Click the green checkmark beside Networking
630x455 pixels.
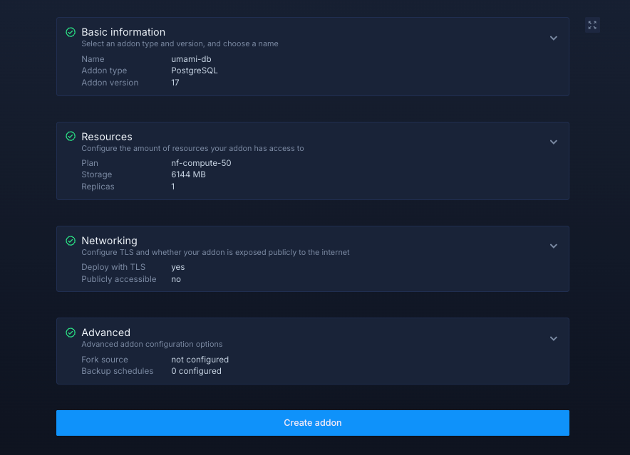(x=71, y=241)
